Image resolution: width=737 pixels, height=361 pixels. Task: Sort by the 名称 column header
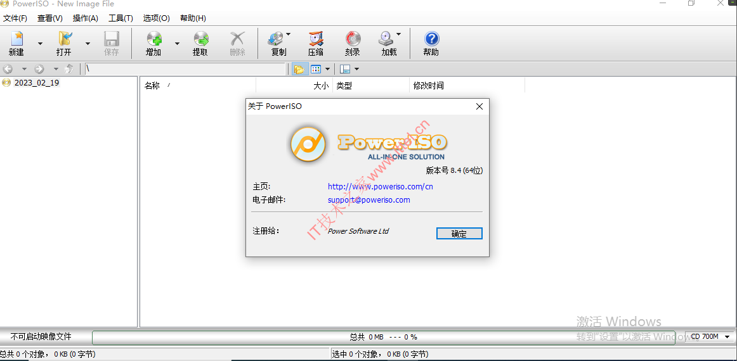[198, 85]
